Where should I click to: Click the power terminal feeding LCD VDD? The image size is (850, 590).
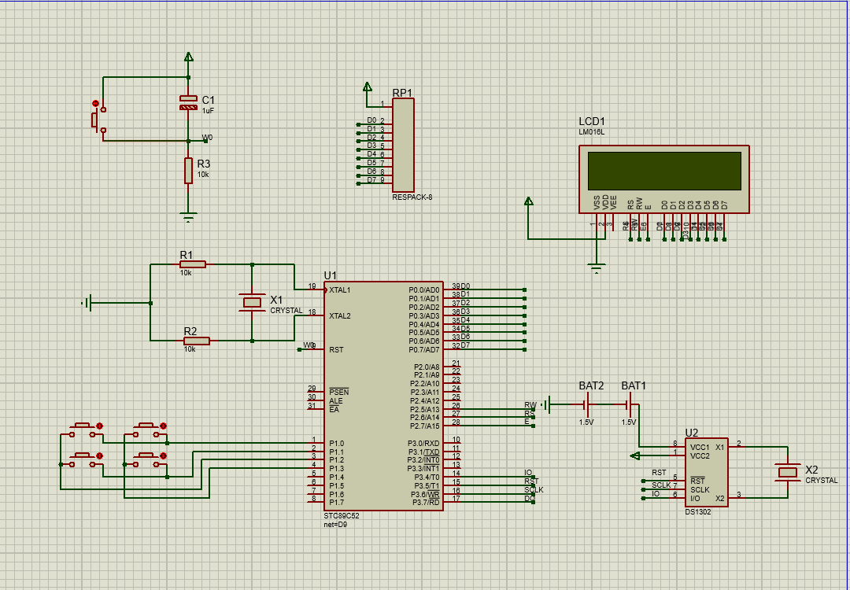pos(529,201)
